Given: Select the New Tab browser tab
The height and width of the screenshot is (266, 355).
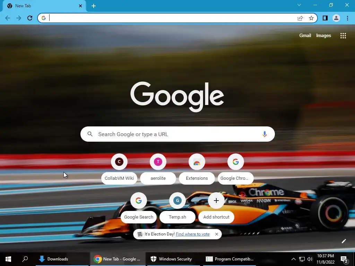Looking at the screenshot, I should click(x=44, y=6).
